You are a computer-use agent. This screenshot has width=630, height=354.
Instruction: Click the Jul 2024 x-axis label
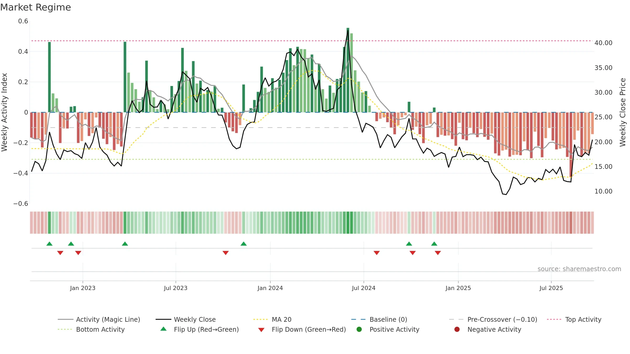pos(364,288)
